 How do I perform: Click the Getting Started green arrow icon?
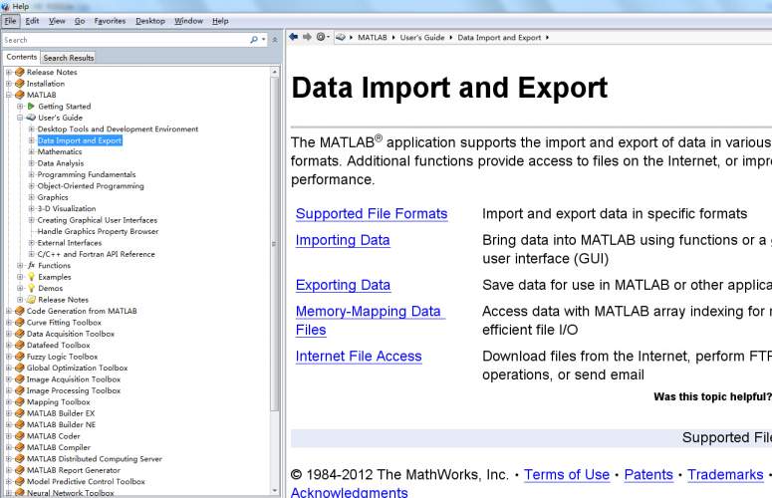coord(31,106)
